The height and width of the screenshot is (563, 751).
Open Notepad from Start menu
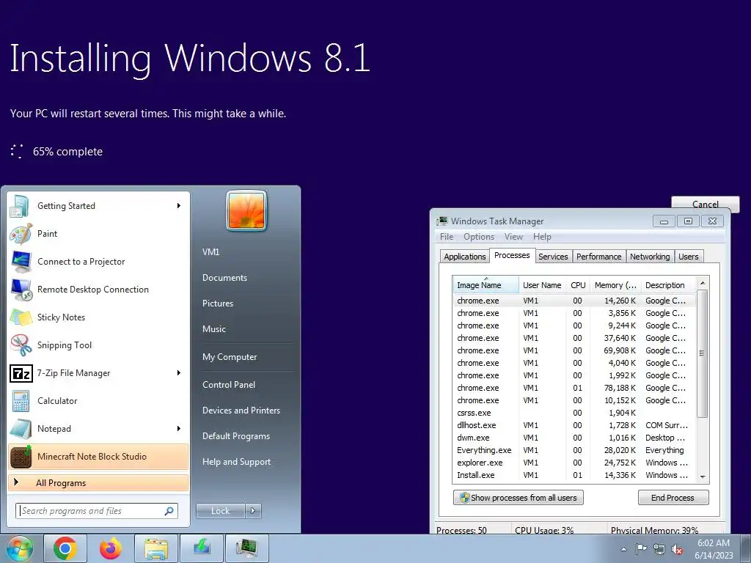point(98,428)
